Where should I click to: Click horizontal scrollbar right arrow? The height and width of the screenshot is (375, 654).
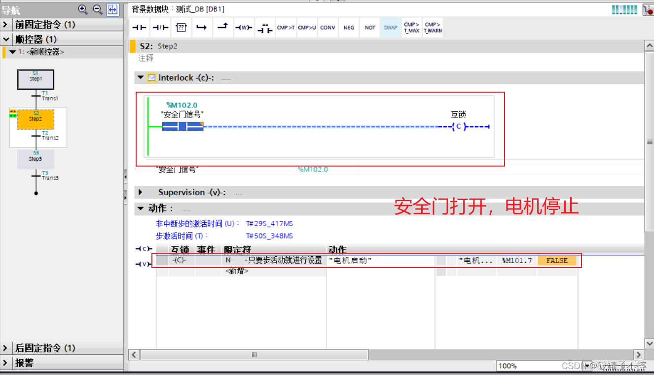(x=639, y=355)
